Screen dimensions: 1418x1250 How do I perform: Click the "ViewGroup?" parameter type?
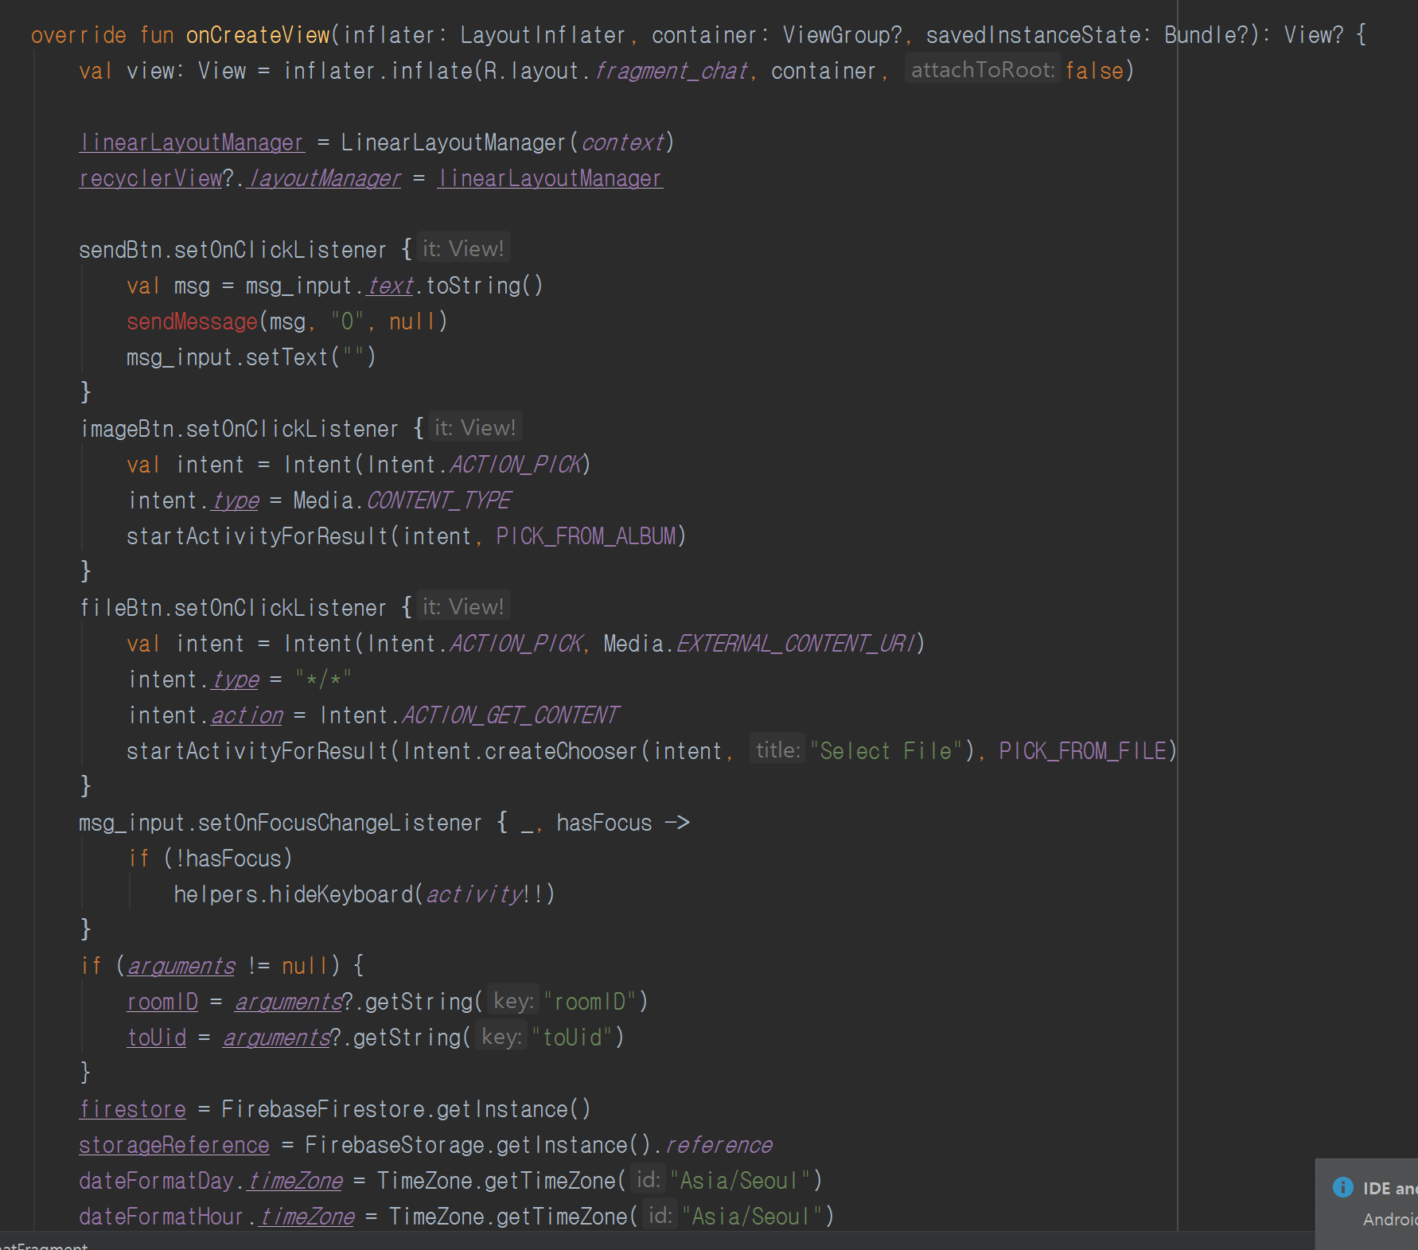tap(843, 35)
